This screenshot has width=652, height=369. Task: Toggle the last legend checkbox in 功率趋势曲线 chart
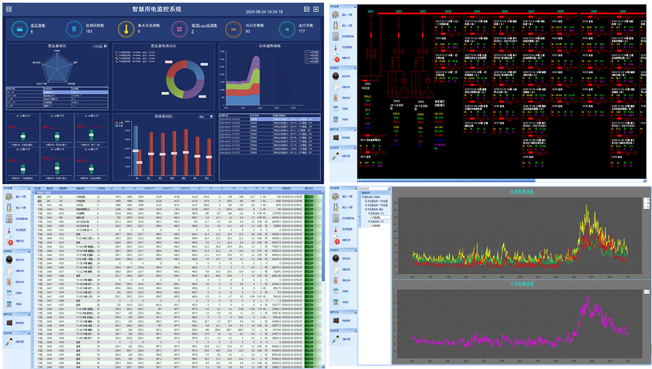coord(307,62)
